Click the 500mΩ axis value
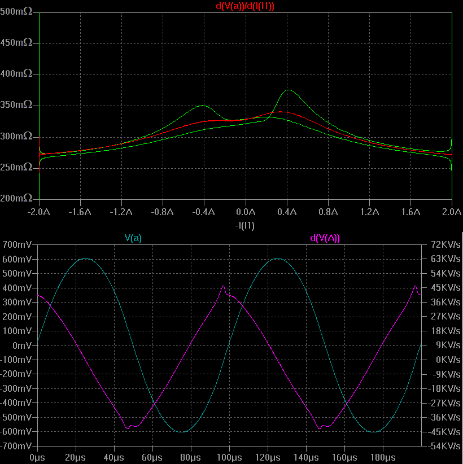 pos(16,11)
